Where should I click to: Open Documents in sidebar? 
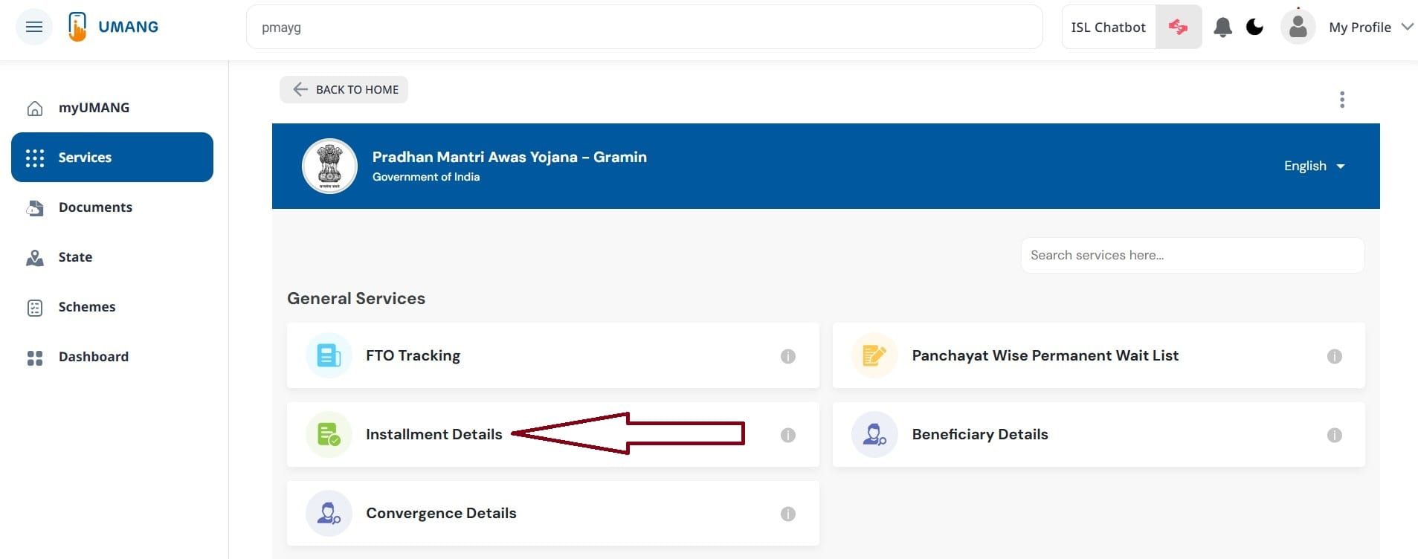(x=112, y=207)
